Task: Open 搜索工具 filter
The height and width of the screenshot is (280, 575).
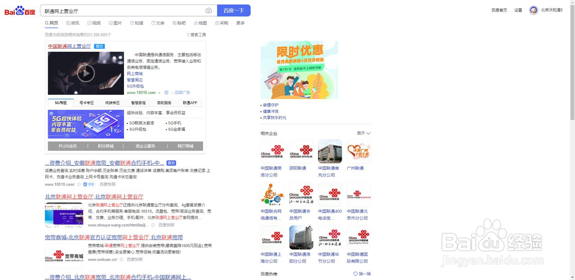Action: (x=196, y=35)
